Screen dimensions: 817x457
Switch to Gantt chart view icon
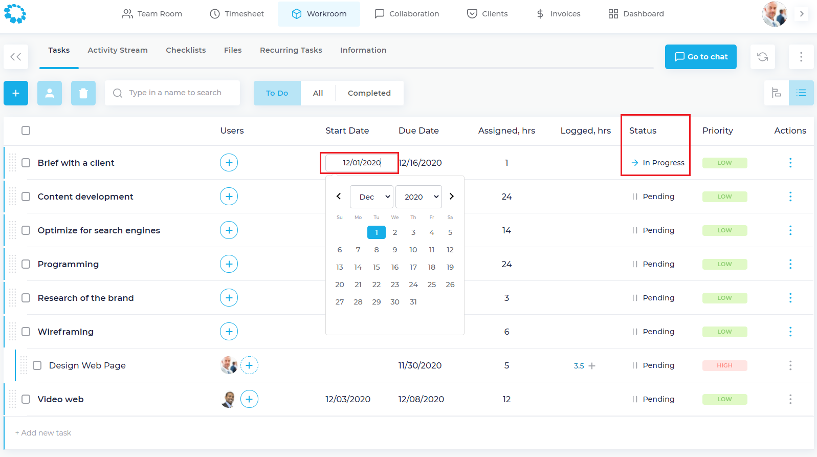pos(776,93)
